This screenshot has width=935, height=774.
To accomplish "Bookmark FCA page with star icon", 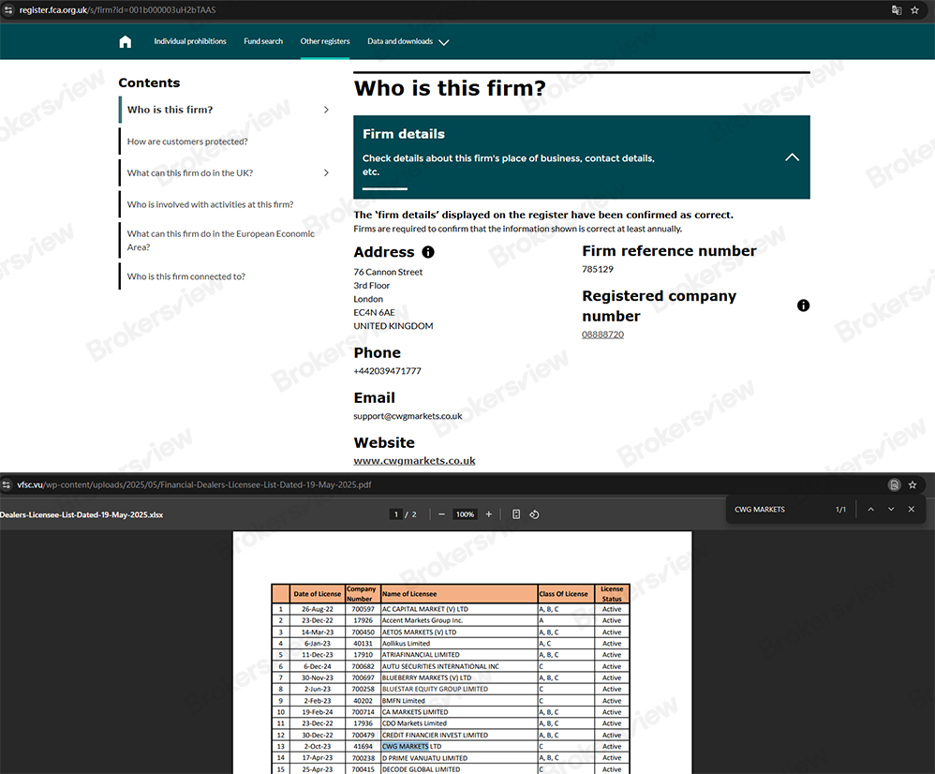I will pos(914,10).
